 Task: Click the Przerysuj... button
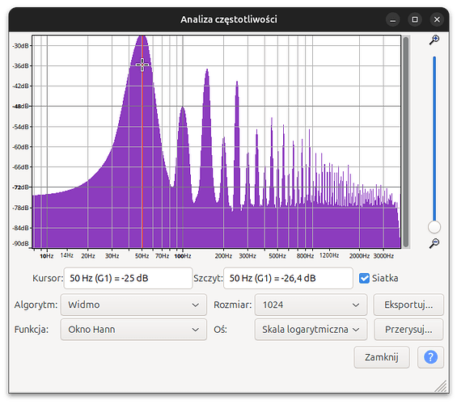point(408,330)
